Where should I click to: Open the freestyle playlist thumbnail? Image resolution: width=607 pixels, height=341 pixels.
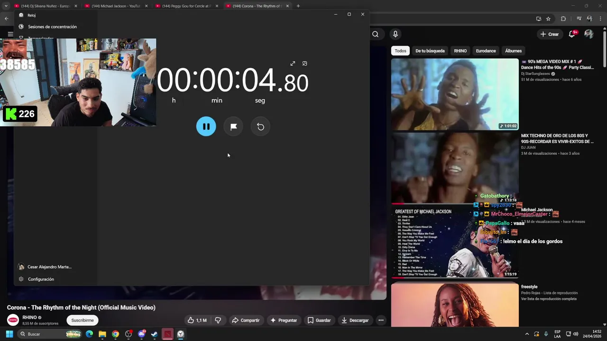click(455, 305)
